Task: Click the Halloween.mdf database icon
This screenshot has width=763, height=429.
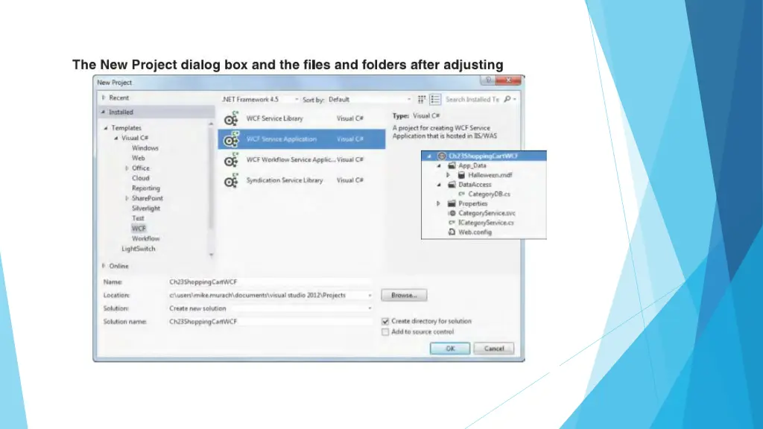Action: click(x=461, y=175)
